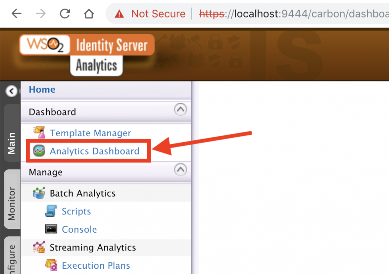Click the Batch Analytics icon
Screen dimensions: 389x274
pyautogui.click(x=39, y=193)
